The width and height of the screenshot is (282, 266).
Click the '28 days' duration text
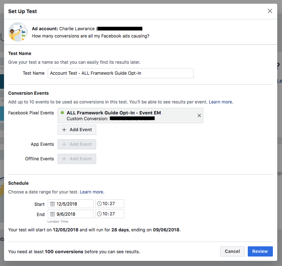(x=120, y=230)
